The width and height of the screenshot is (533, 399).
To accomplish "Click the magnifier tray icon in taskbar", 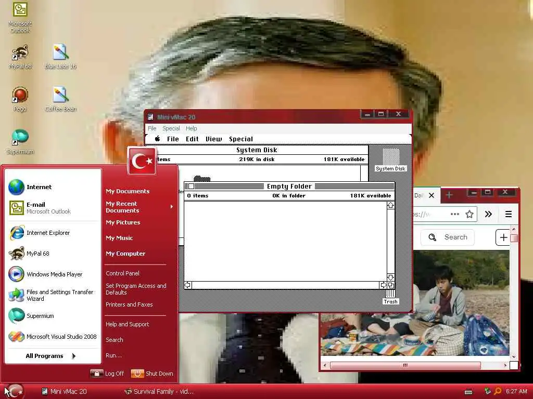I will coord(497,391).
